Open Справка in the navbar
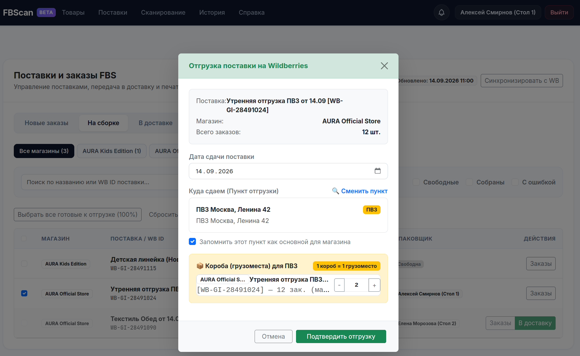 (252, 12)
